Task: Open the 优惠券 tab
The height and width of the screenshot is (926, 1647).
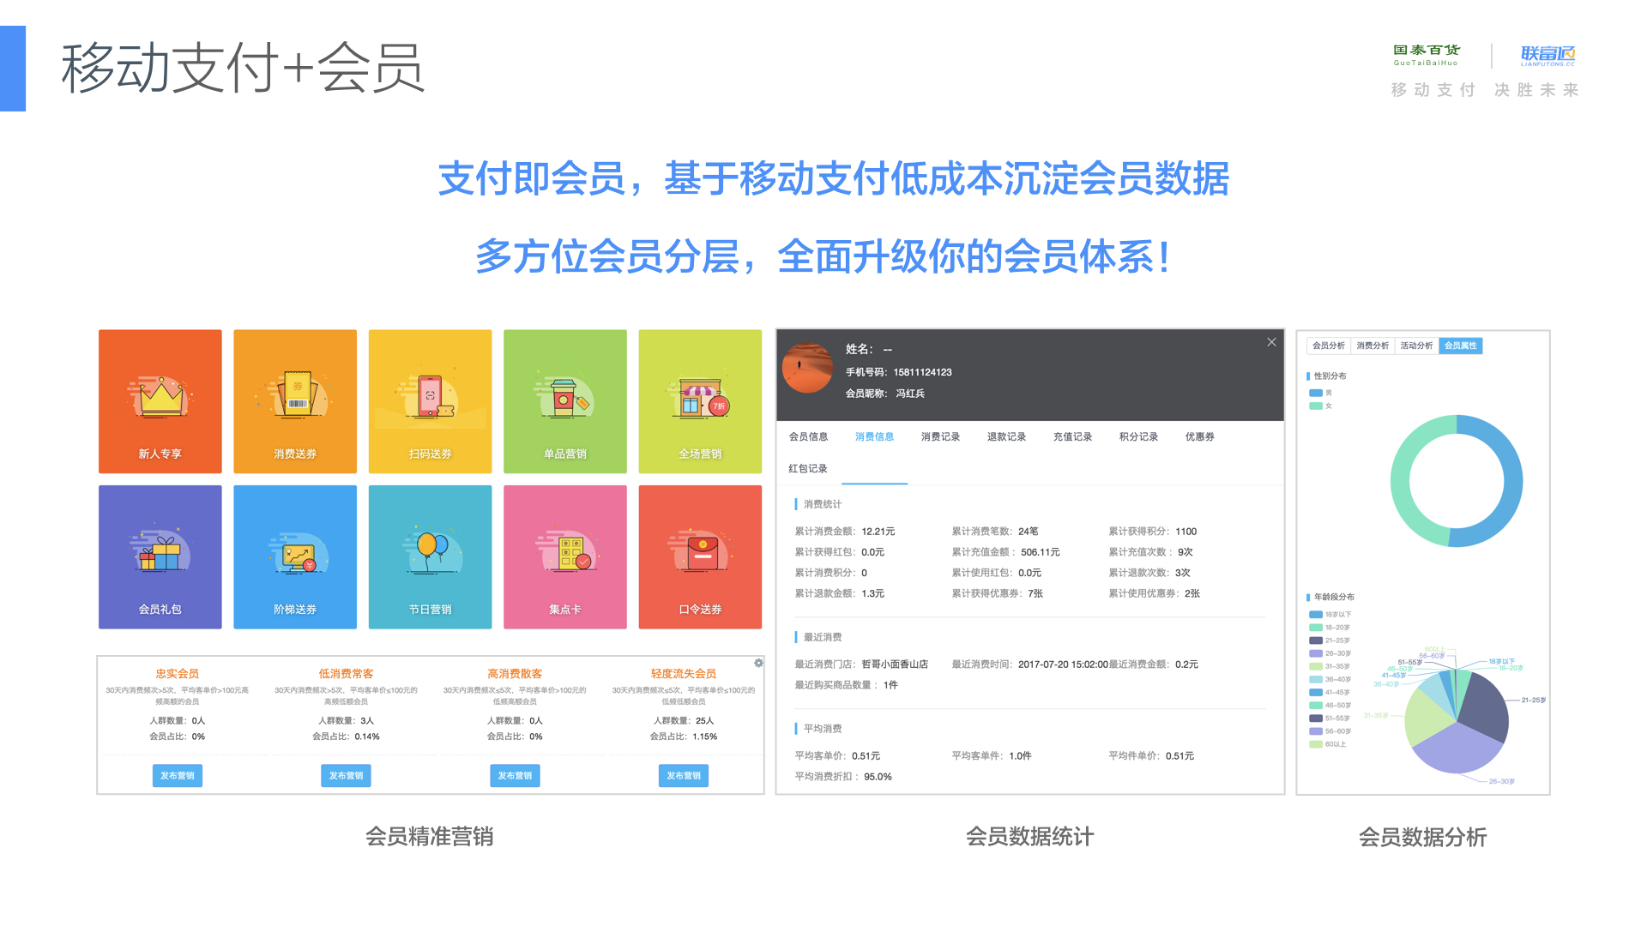Action: point(1199,437)
